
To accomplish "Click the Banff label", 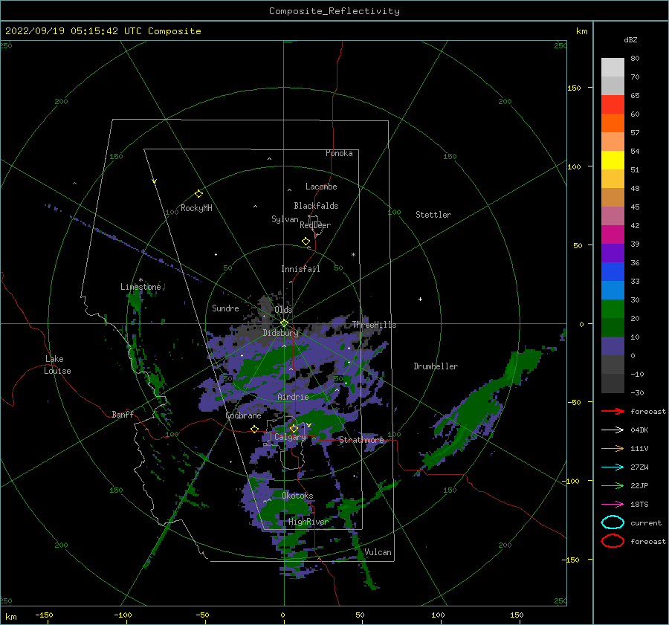I will [123, 414].
